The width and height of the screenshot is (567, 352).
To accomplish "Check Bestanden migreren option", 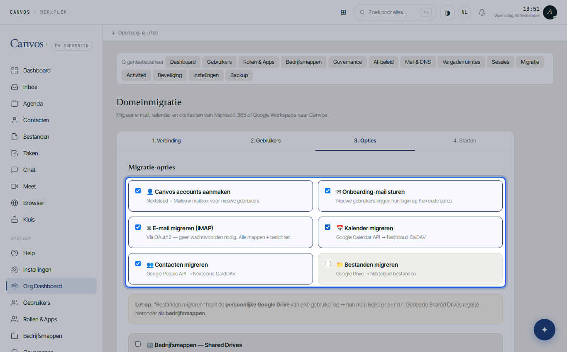I will (x=328, y=264).
